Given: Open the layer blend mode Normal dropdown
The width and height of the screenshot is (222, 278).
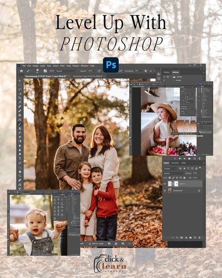Looking at the screenshot, I should point(173,173).
